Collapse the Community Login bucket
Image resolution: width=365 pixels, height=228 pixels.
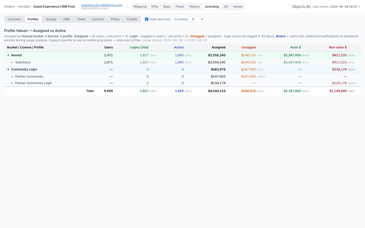click(x=8, y=69)
